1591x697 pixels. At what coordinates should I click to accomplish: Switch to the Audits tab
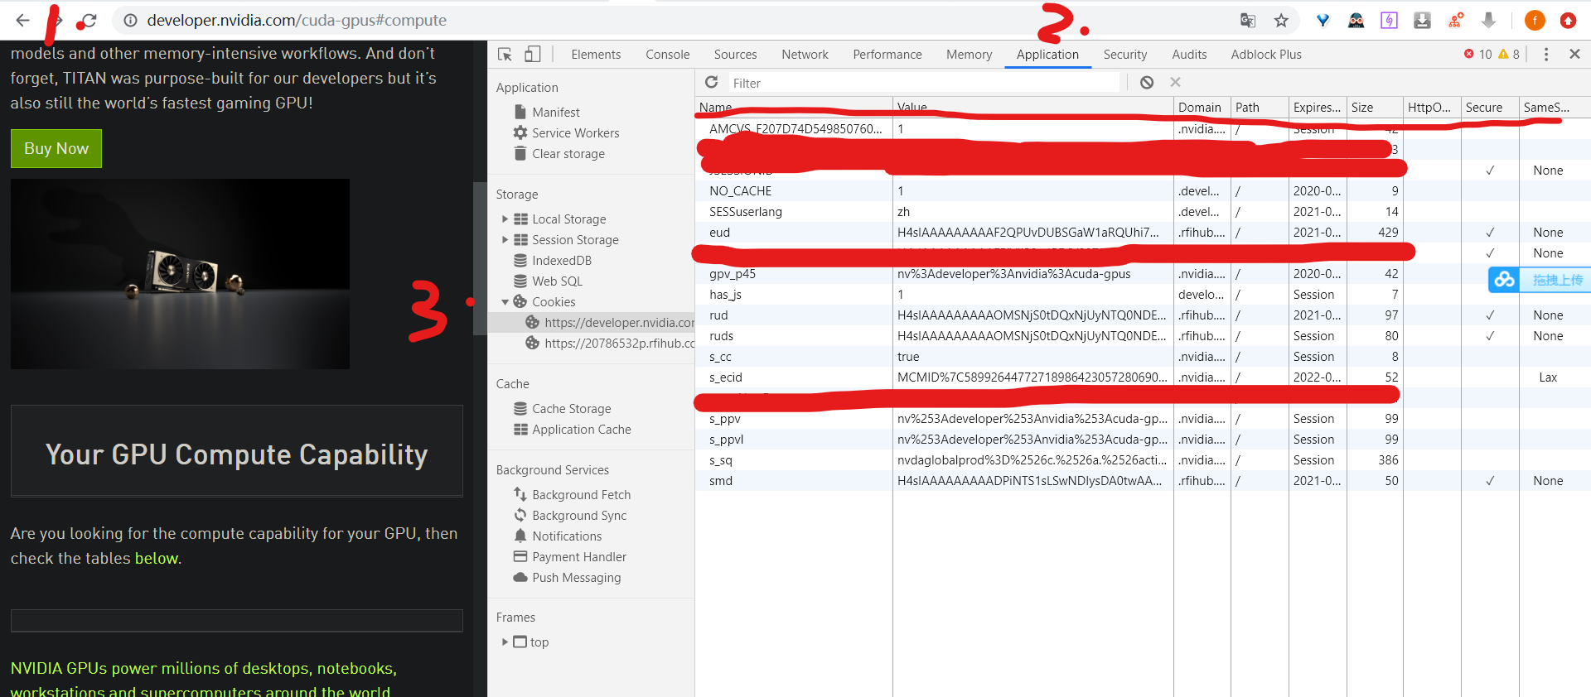point(1189,55)
